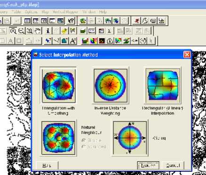Viewport: 206px width, 175px height.
Task: Select the Info tool icon
Action: pos(48,31)
